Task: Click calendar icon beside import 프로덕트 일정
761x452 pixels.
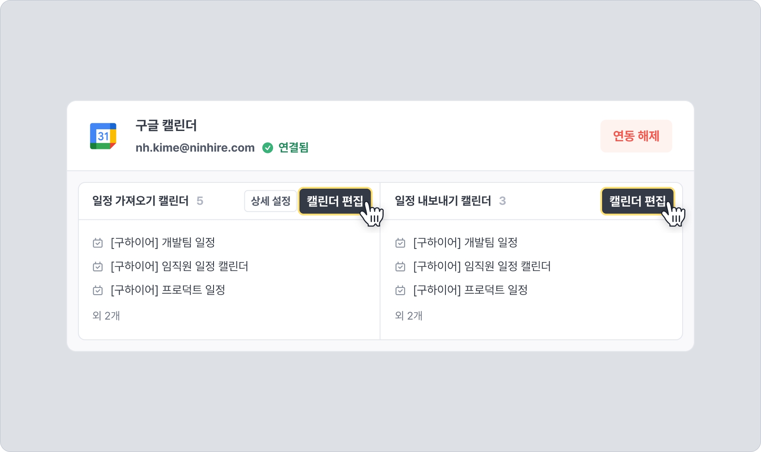Action: click(98, 290)
